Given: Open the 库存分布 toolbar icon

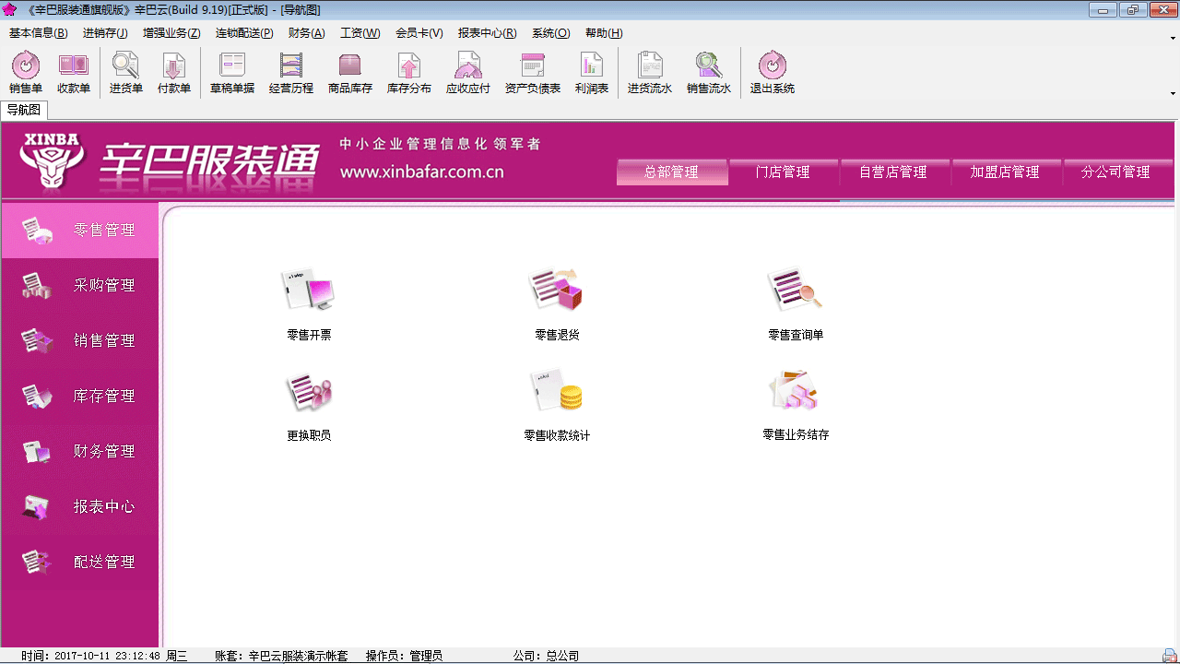Looking at the screenshot, I should click(x=409, y=74).
